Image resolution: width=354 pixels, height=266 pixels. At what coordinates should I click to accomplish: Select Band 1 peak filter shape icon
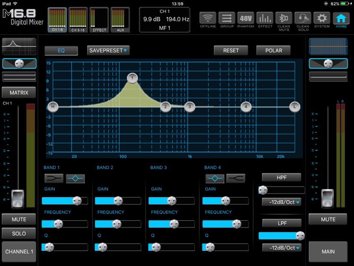(x=75, y=178)
